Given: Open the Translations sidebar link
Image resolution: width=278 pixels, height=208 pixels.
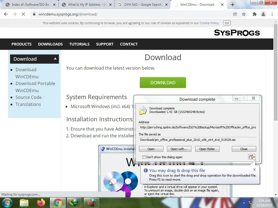Looking at the screenshot, I should pyautogui.click(x=28, y=104).
